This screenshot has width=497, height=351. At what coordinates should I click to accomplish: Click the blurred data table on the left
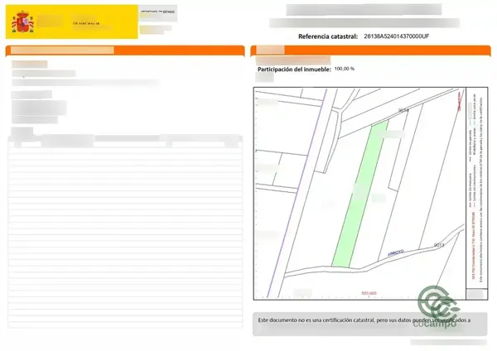click(125, 231)
